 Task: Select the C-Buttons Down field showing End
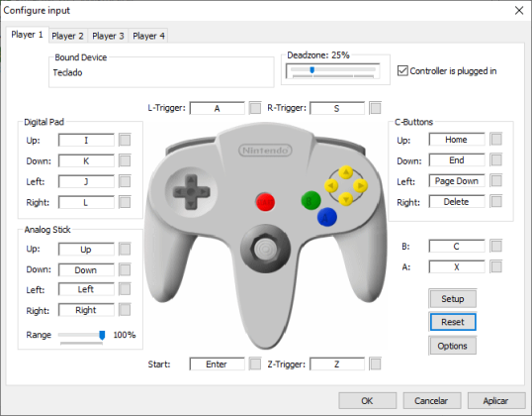coord(457,160)
